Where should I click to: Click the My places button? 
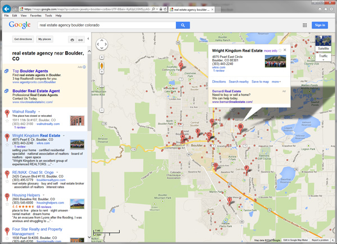click(x=44, y=39)
